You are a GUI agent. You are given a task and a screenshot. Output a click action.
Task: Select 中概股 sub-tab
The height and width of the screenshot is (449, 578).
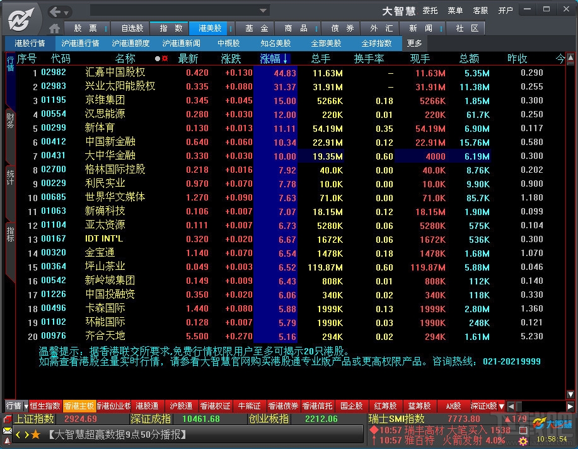(x=229, y=44)
